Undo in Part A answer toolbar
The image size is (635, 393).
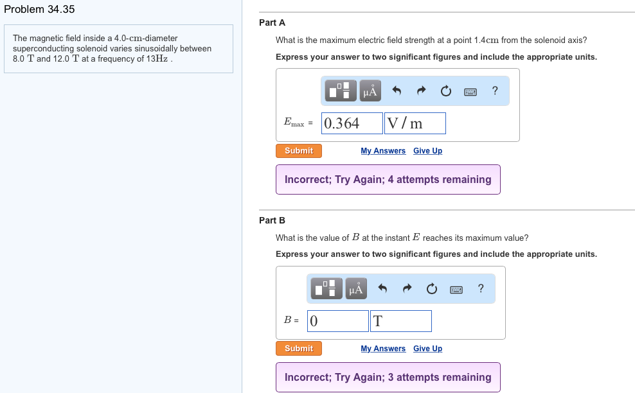[x=397, y=91]
